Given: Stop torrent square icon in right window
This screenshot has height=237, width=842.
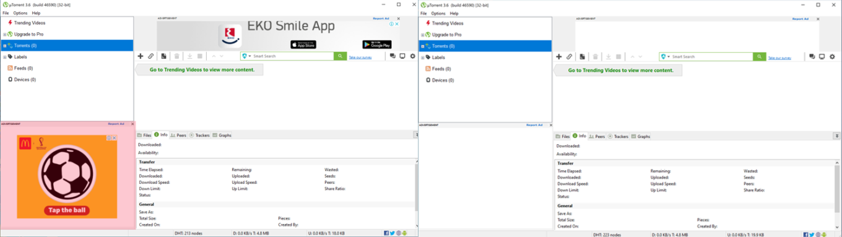Looking at the screenshot, I should (x=618, y=57).
